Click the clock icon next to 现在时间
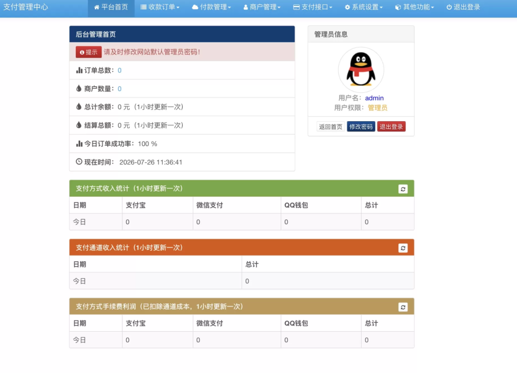The height and width of the screenshot is (373, 517). point(79,162)
